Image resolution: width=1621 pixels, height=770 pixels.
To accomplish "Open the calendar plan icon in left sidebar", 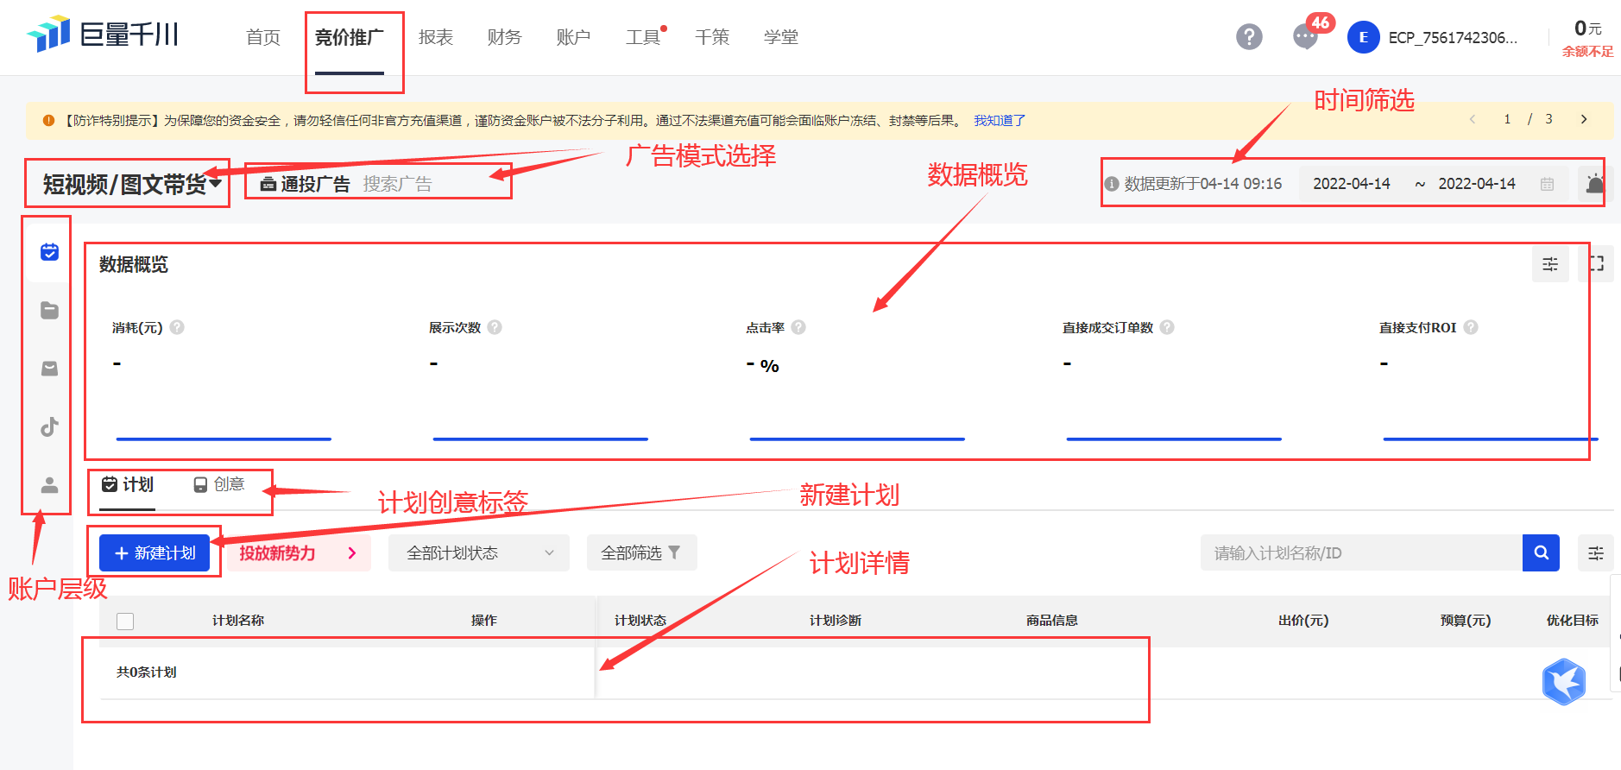I will pyautogui.click(x=49, y=252).
